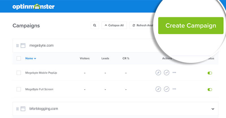View analytics for Megebyte Mobile PopUp

click(166, 72)
